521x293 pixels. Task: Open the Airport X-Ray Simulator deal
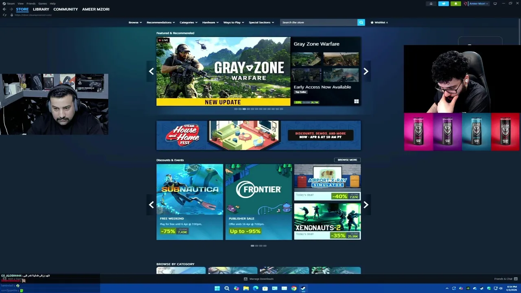[x=327, y=182]
